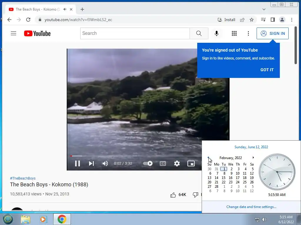Open the #TheBeachBoys hashtag link
Viewport: 301px width, 225px height.
coord(23,178)
